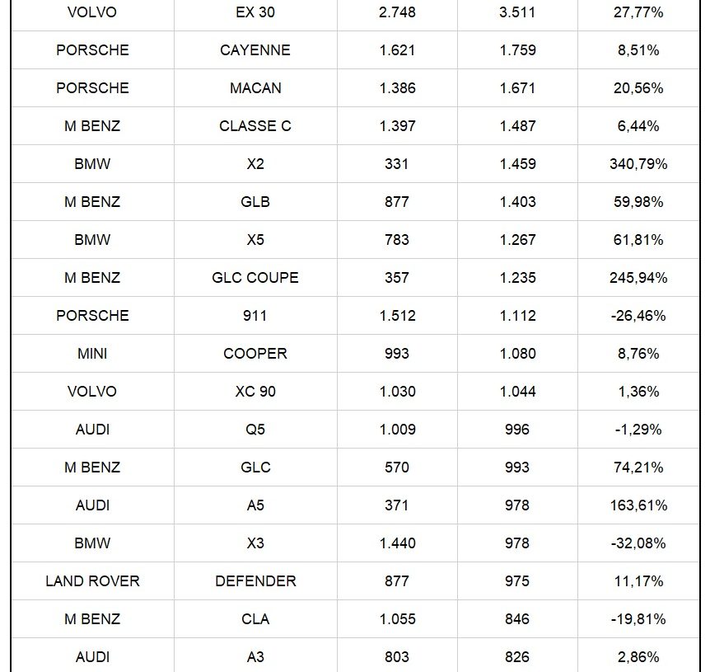
Task: Select the EX 30 model cell
Action: (x=255, y=12)
